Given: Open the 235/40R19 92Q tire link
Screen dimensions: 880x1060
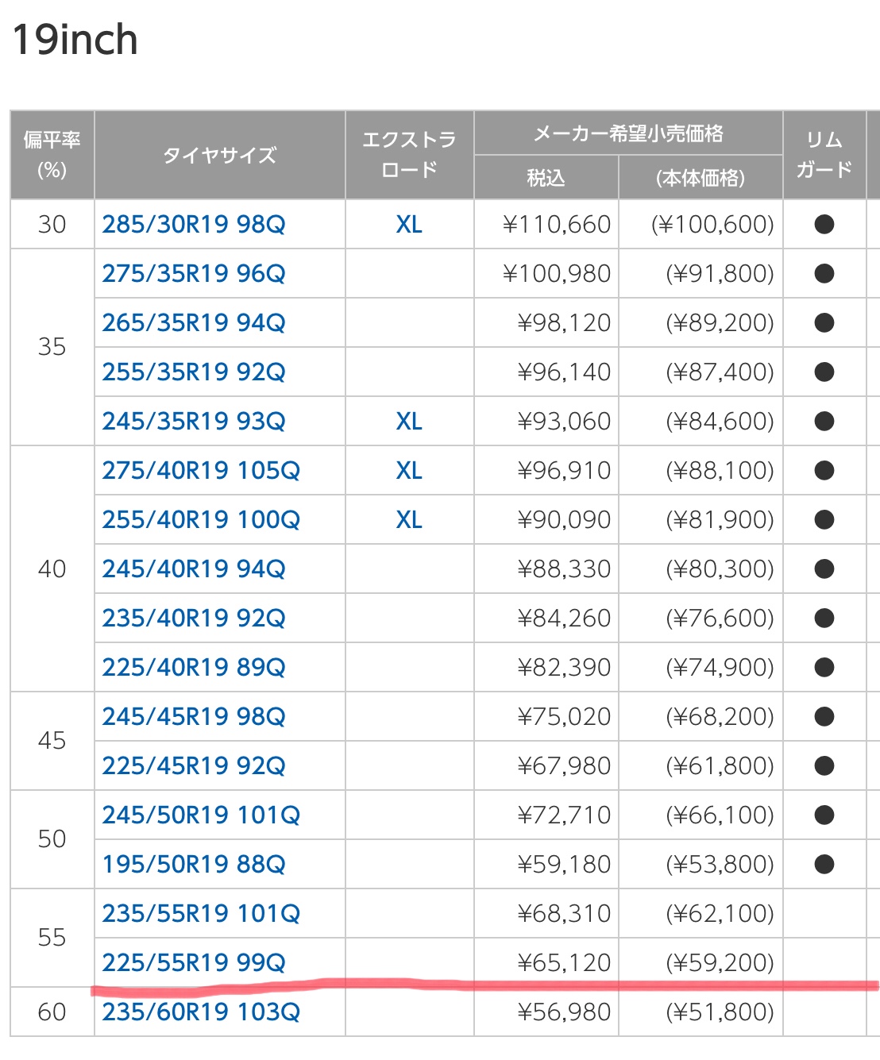Looking at the screenshot, I should [193, 619].
